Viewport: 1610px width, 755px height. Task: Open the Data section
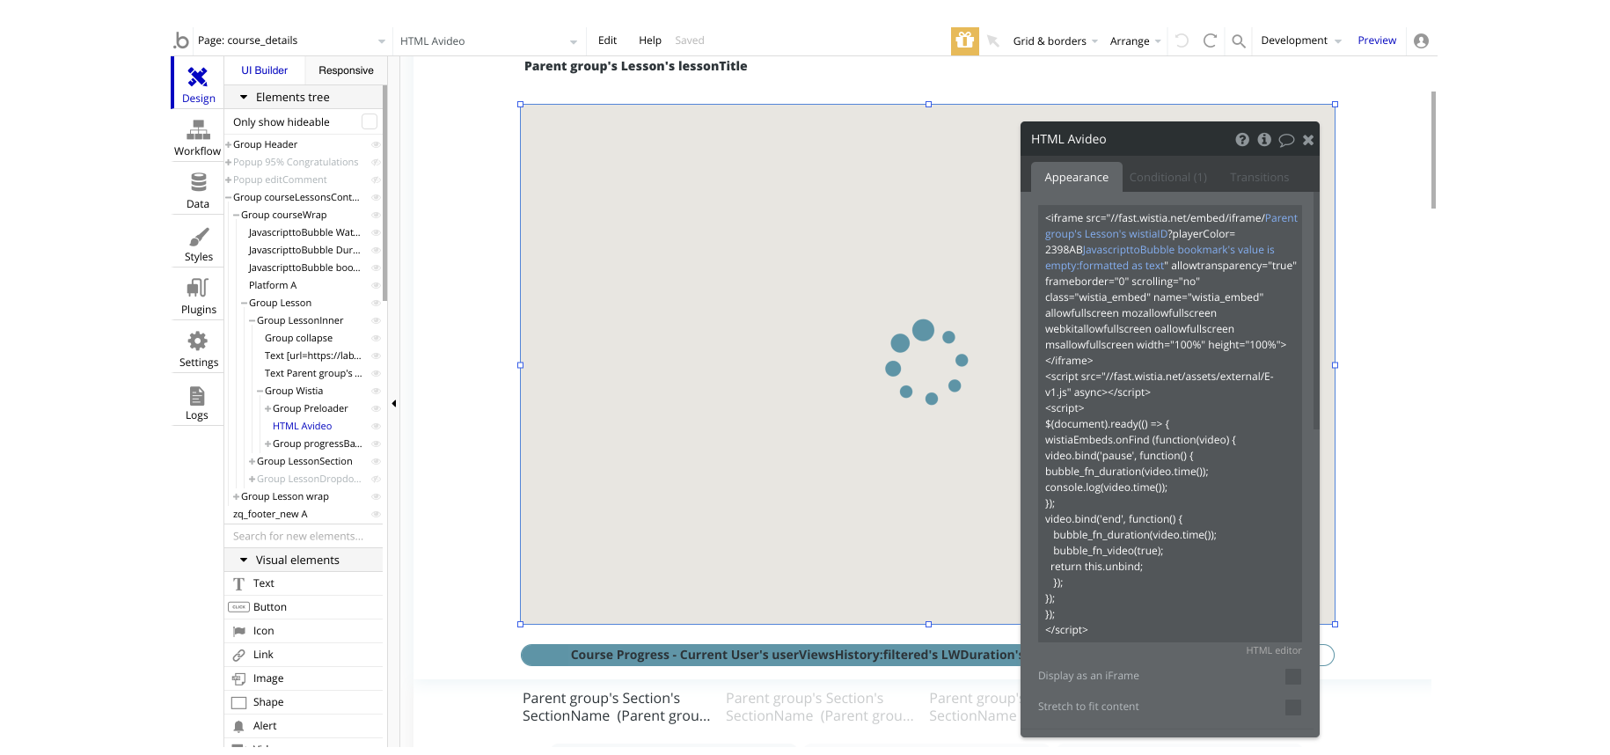198,191
